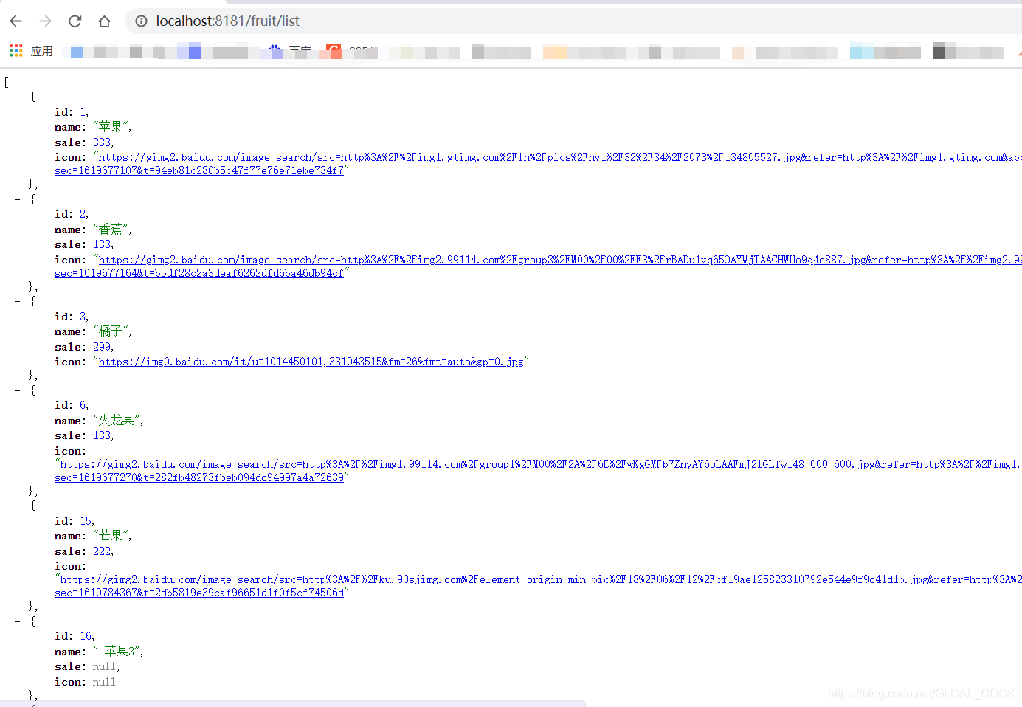Open the apps grid bookmark icon
Screen dimensions: 1022x707
click(16, 51)
